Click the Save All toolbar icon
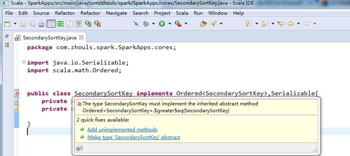The width and height of the screenshot is (350, 156). (x=33, y=24)
